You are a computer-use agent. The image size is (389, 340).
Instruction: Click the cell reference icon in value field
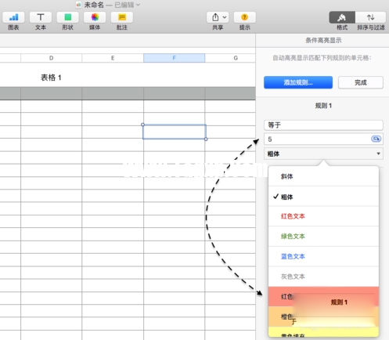tap(376, 139)
